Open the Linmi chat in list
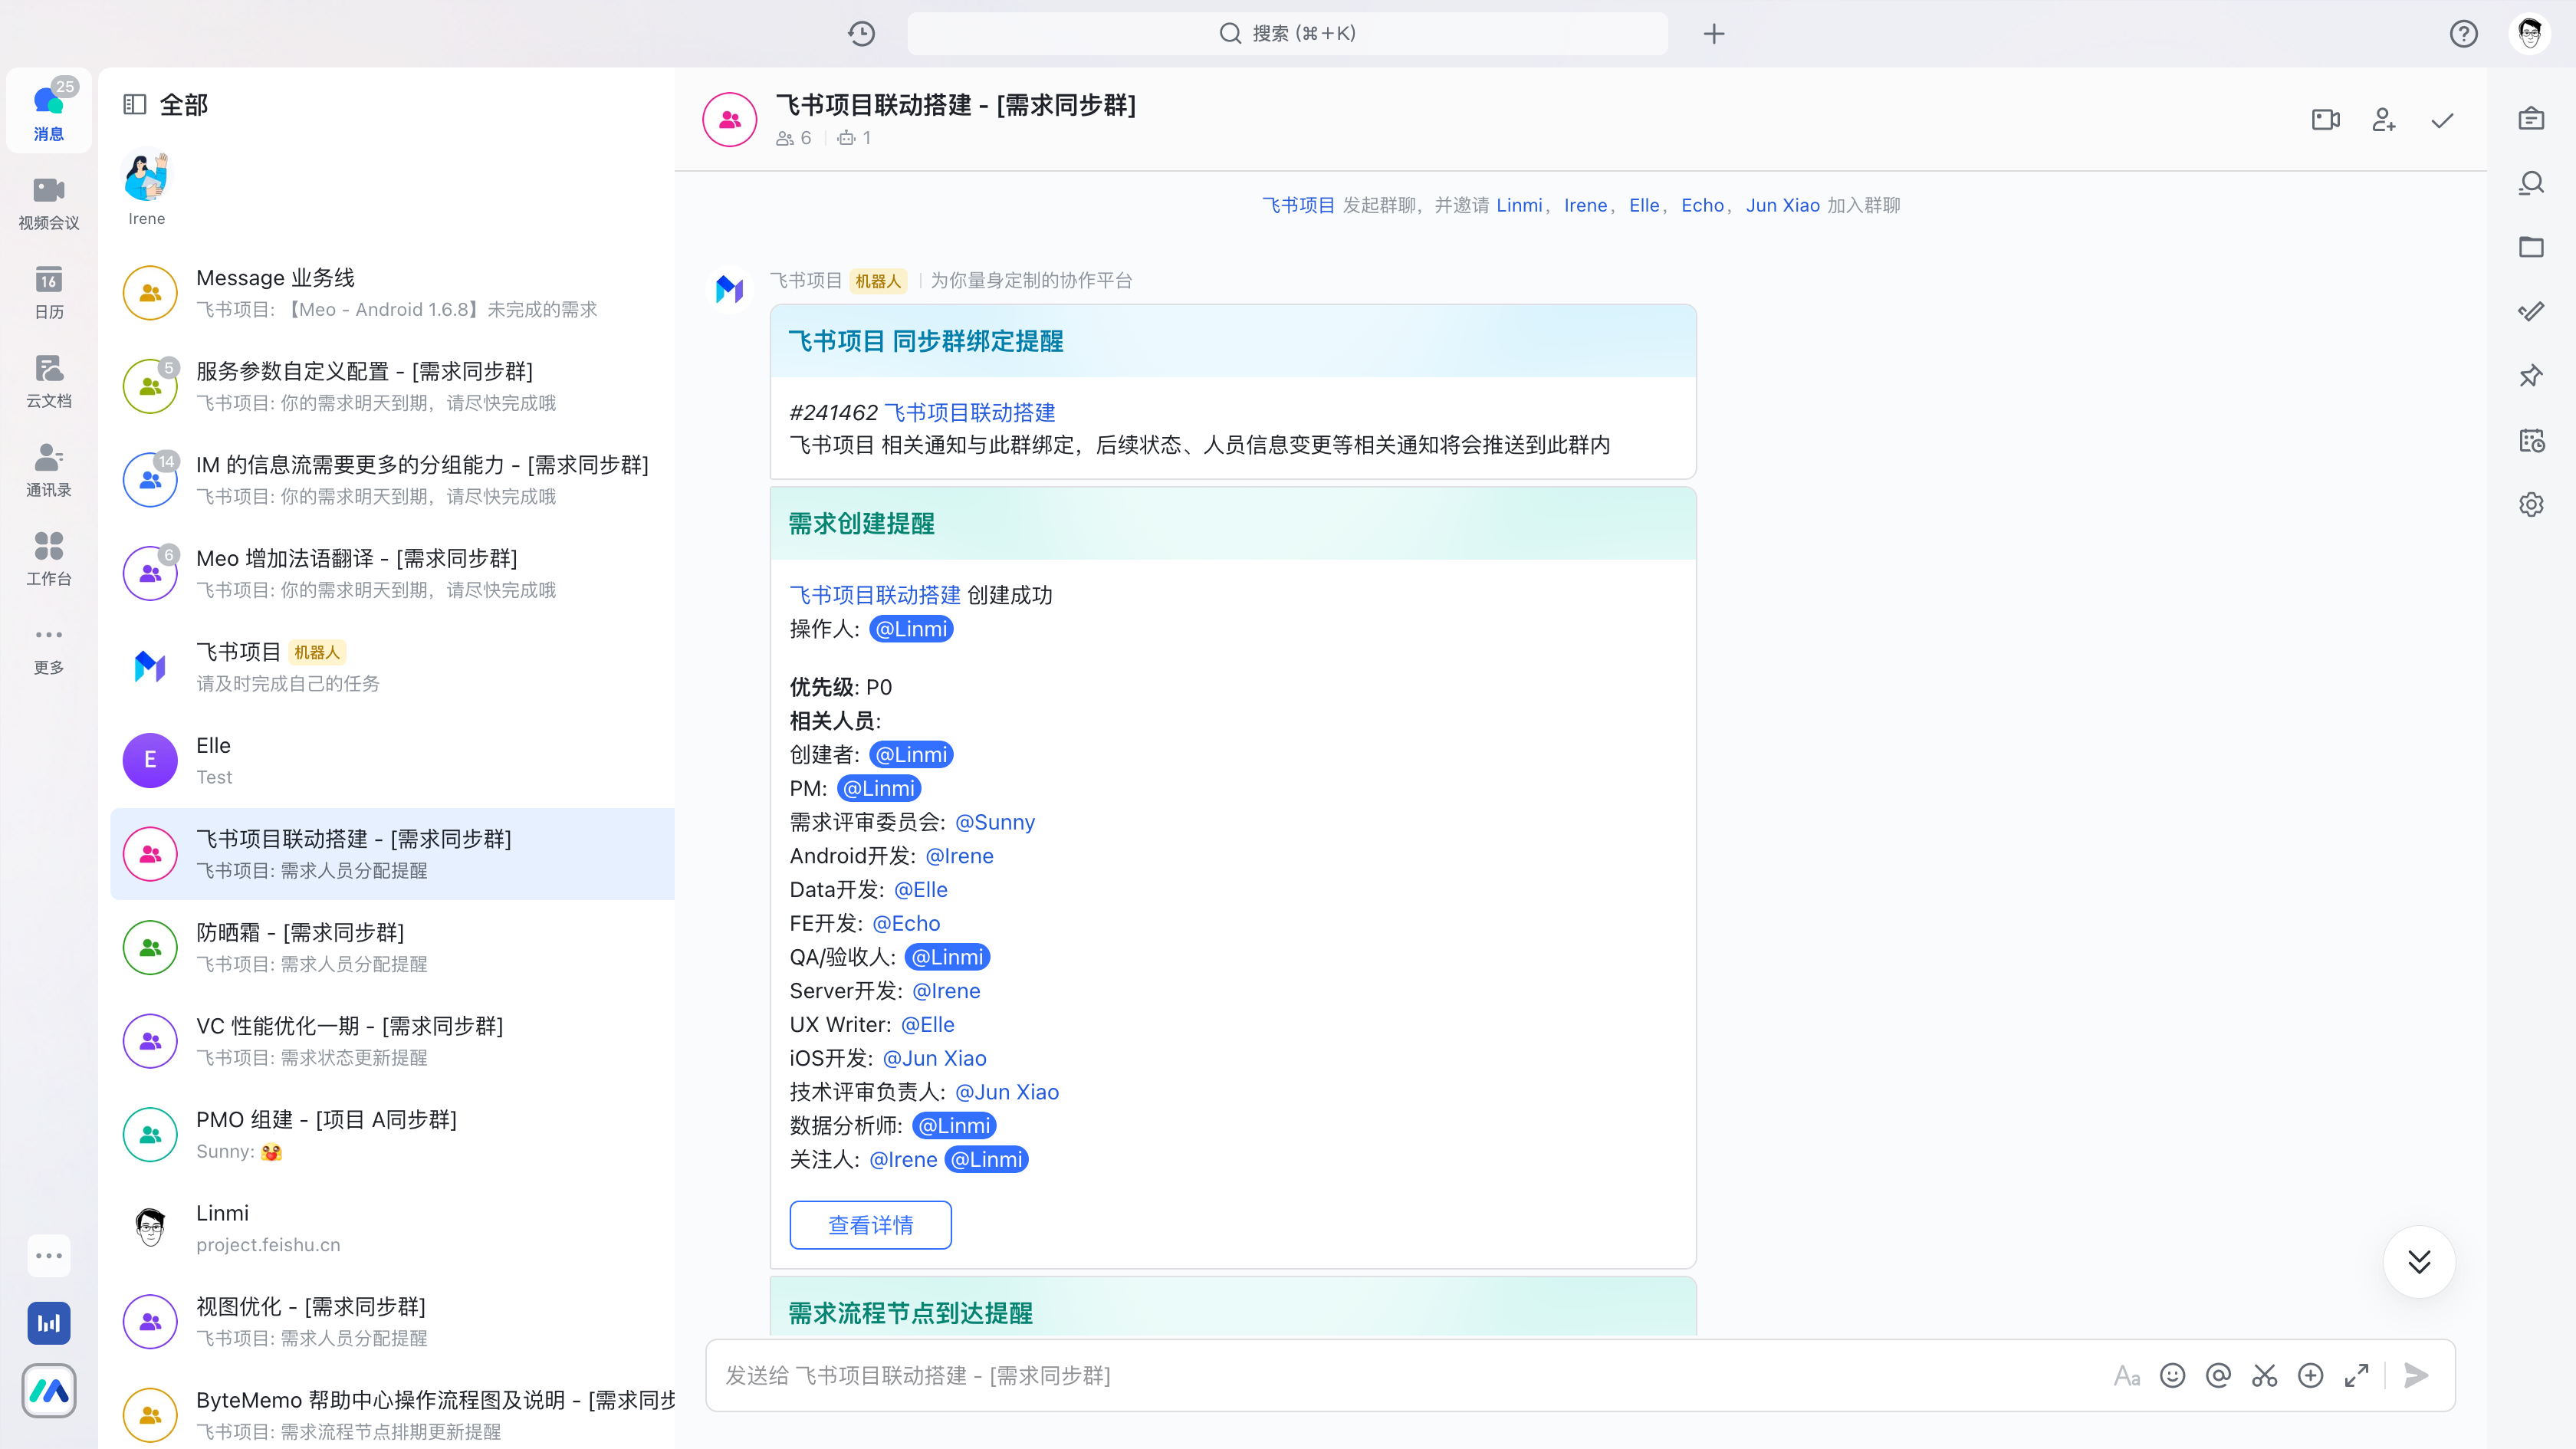2576x1449 pixels. coord(393,1227)
